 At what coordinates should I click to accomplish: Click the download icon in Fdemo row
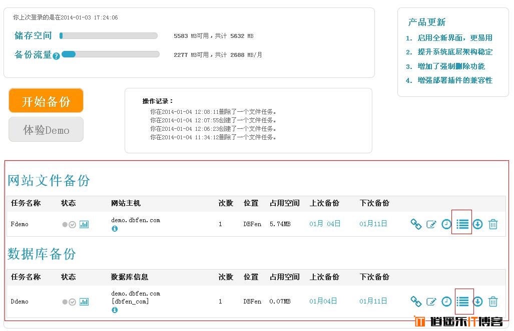[477, 224]
